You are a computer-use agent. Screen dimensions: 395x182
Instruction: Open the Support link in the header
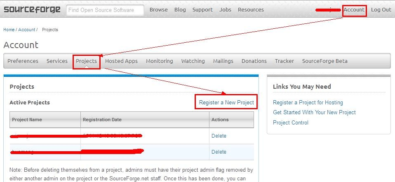pyautogui.click(x=202, y=9)
